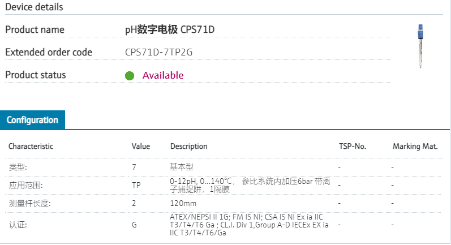The image size is (451, 245).
Task: Select the 认证 characteristic row label
Action: (x=18, y=225)
